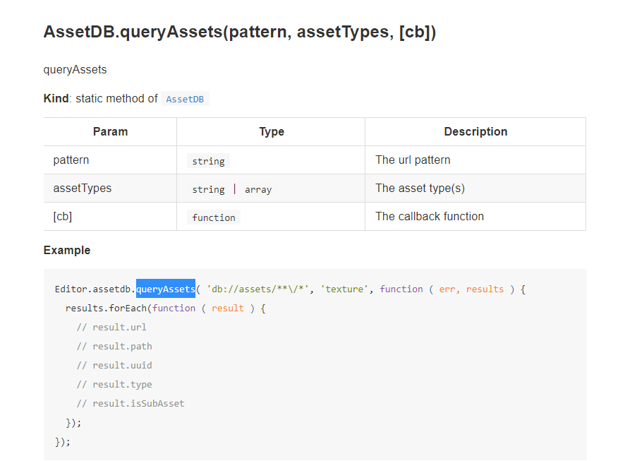Click the 'texture' string in code
625x461 pixels.
[344, 289]
